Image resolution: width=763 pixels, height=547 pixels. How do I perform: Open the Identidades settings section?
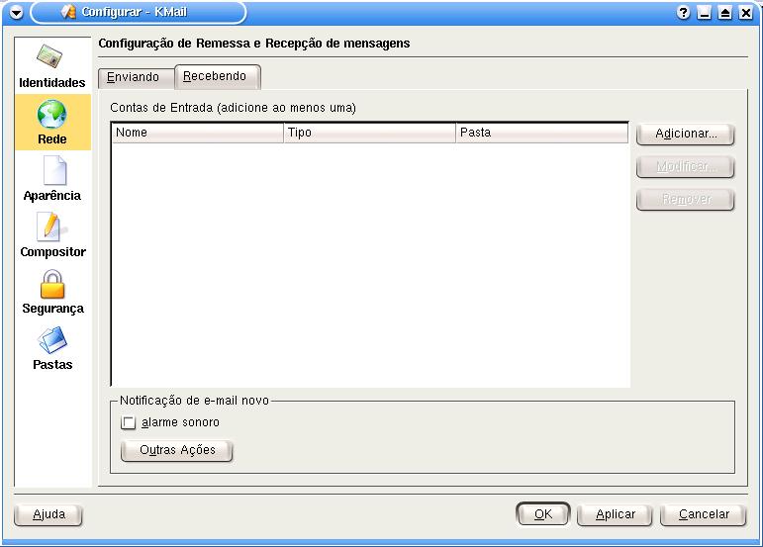coord(51,65)
